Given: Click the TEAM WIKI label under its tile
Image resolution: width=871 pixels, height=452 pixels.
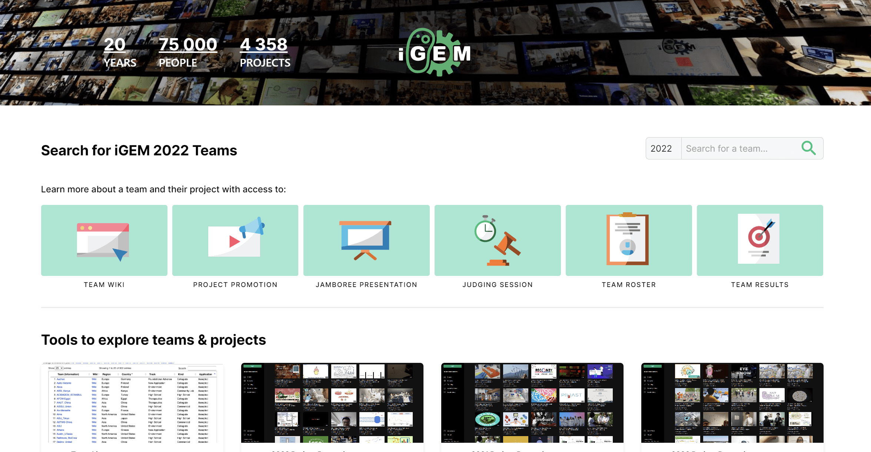Looking at the screenshot, I should 104,284.
